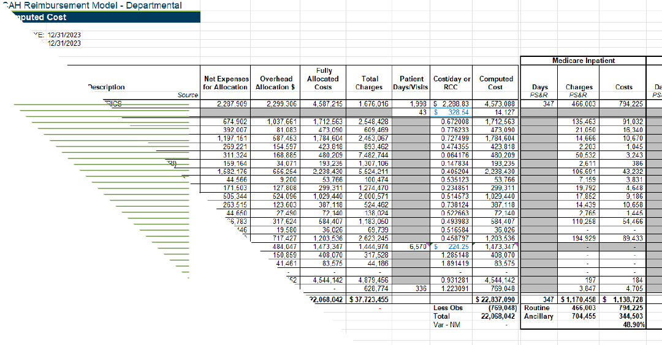Click the 12/31/2023 fiscal year end cell
This screenshot has height=345, width=662.
coord(64,35)
